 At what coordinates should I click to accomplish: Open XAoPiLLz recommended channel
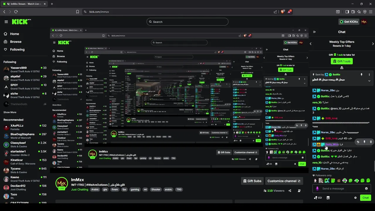tap(25, 127)
